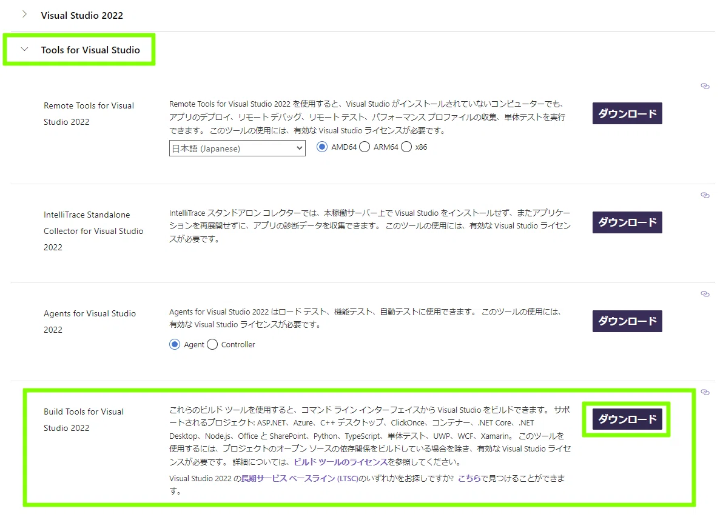Click the Build Tools for Visual Studio 2022 title
Screen dimensions: 723x520
pos(84,419)
